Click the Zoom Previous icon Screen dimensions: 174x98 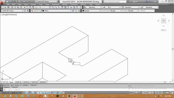(59, 7)
